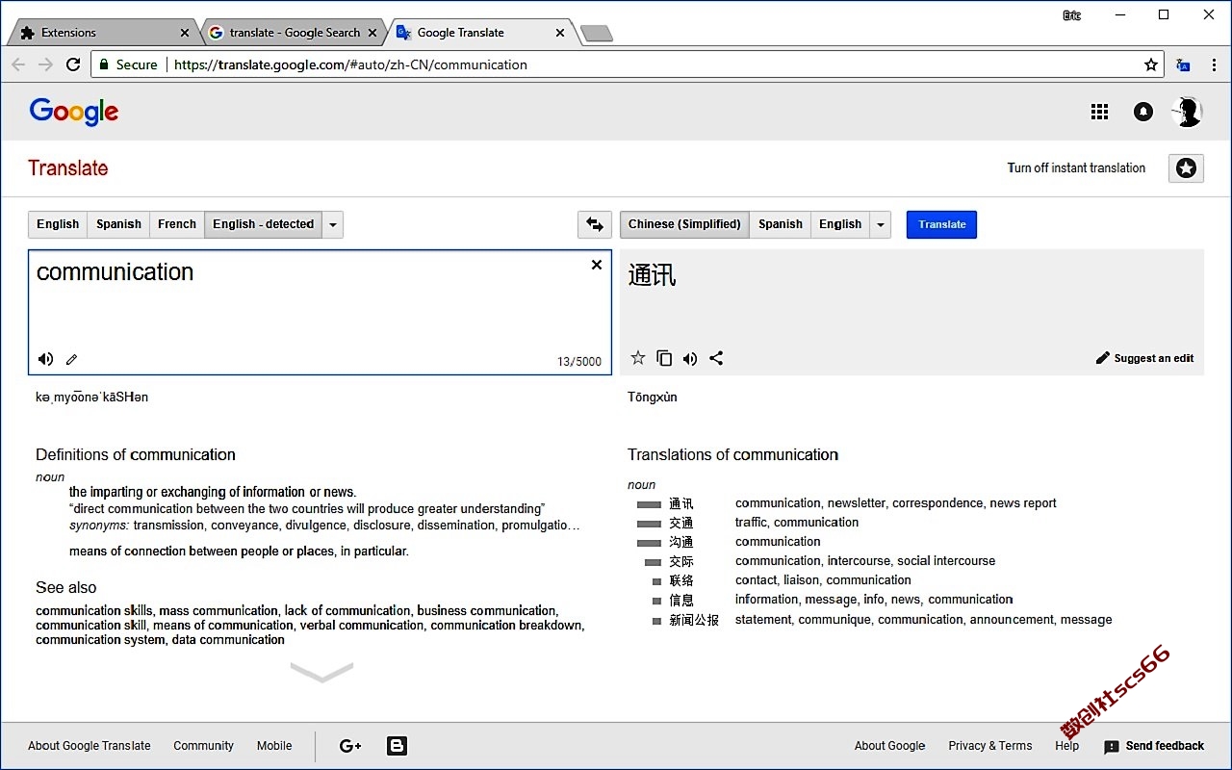1232x770 pixels.
Task: Select English - detected source option
Action: coord(263,224)
